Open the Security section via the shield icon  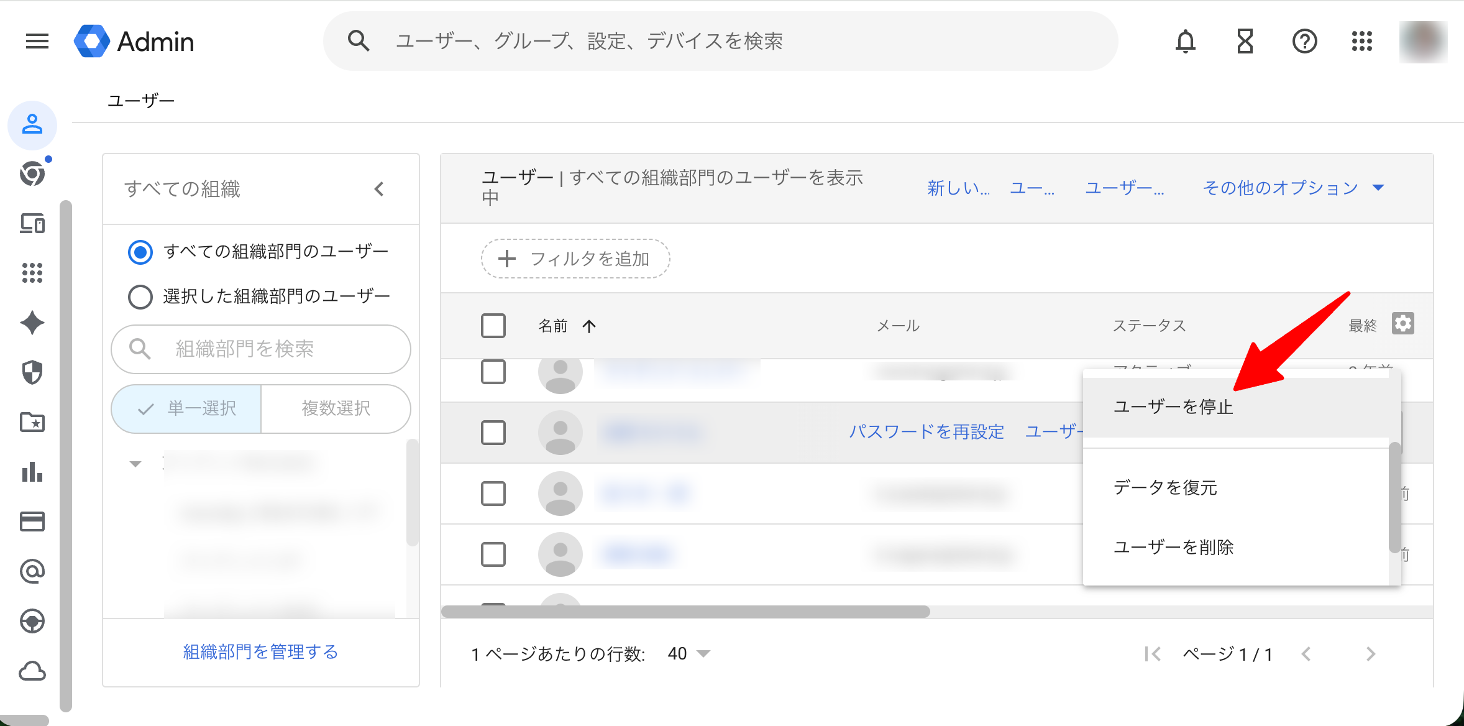pos(32,372)
